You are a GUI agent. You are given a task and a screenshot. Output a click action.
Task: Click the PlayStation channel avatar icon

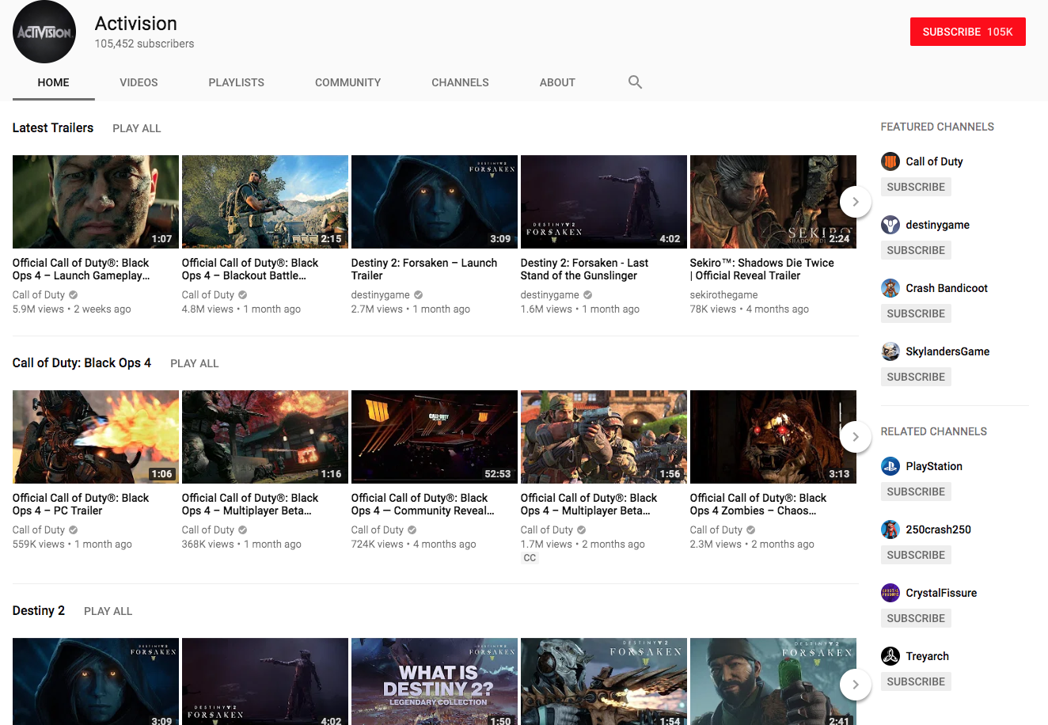(x=890, y=466)
